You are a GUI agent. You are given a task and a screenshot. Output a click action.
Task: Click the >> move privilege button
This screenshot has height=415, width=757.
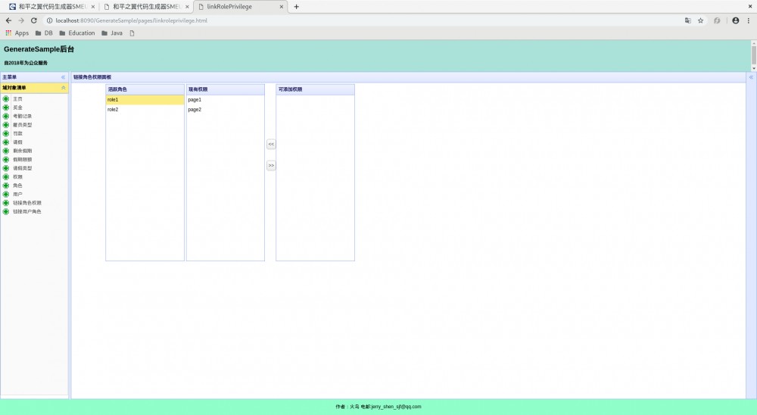271,166
